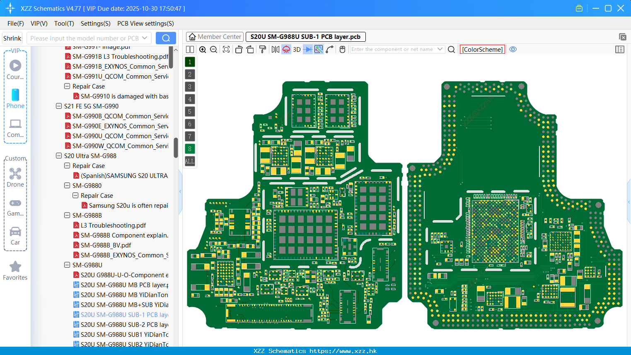
Task: Open the VIP(V) menu
Action: pyautogui.click(x=39, y=24)
